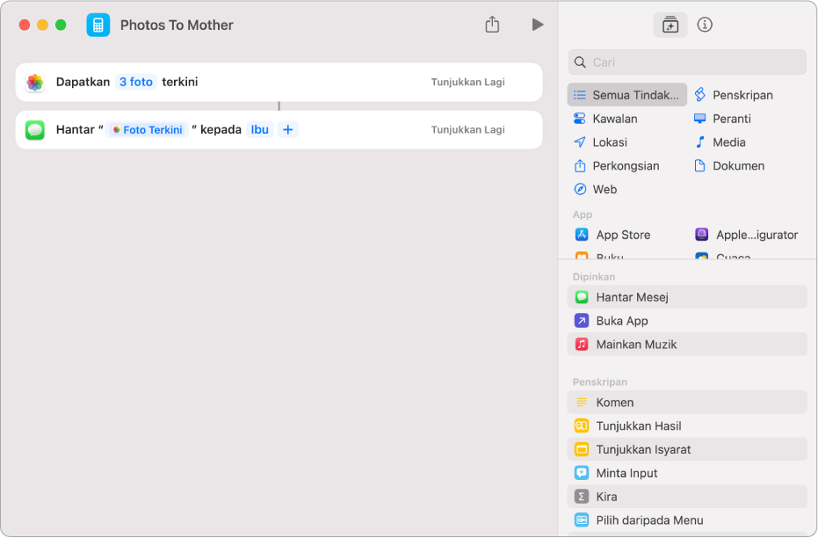Image resolution: width=818 pixels, height=538 pixels.
Task: Expand Tunjukkan Lagi for Dapatkan action
Action: click(x=467, y=82)
